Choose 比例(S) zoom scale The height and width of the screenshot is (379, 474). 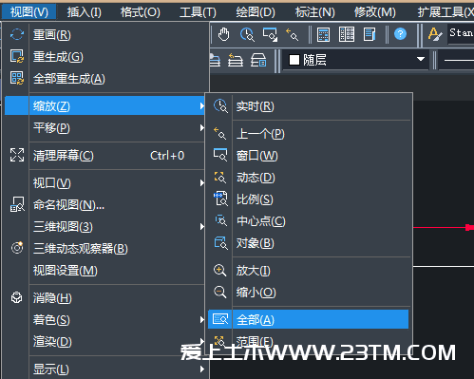pos(255,199)
